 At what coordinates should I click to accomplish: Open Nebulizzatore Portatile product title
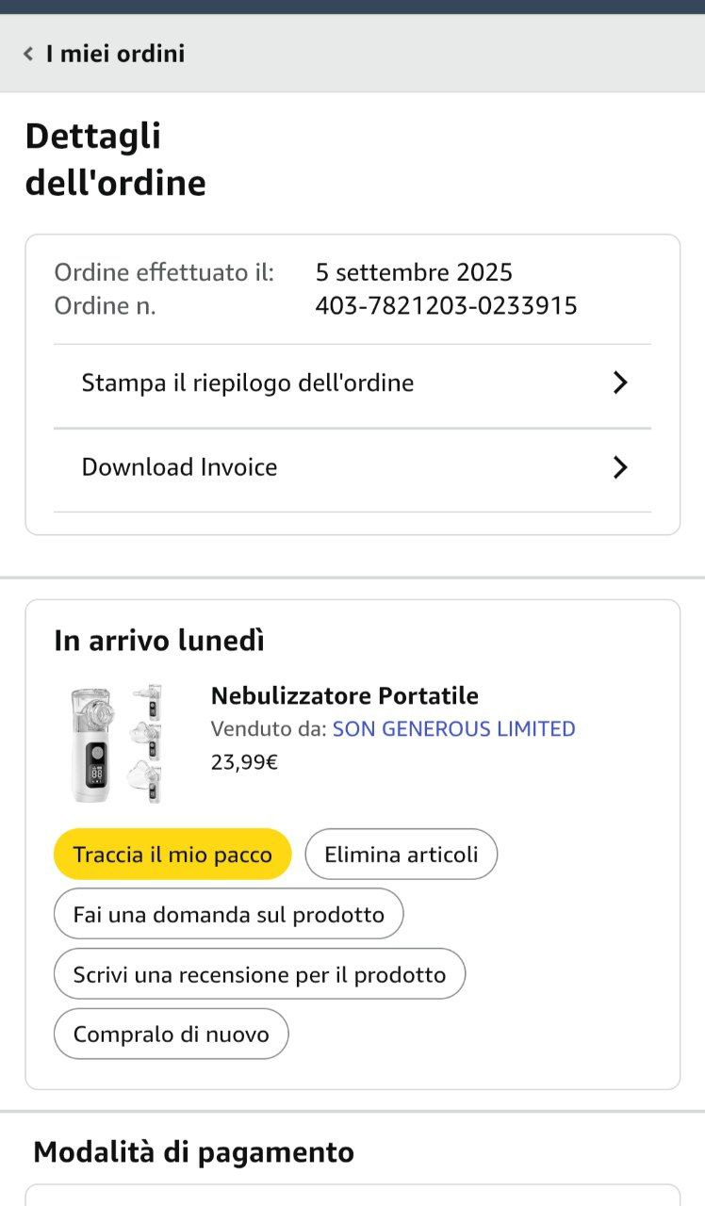[x=344, y=696]
